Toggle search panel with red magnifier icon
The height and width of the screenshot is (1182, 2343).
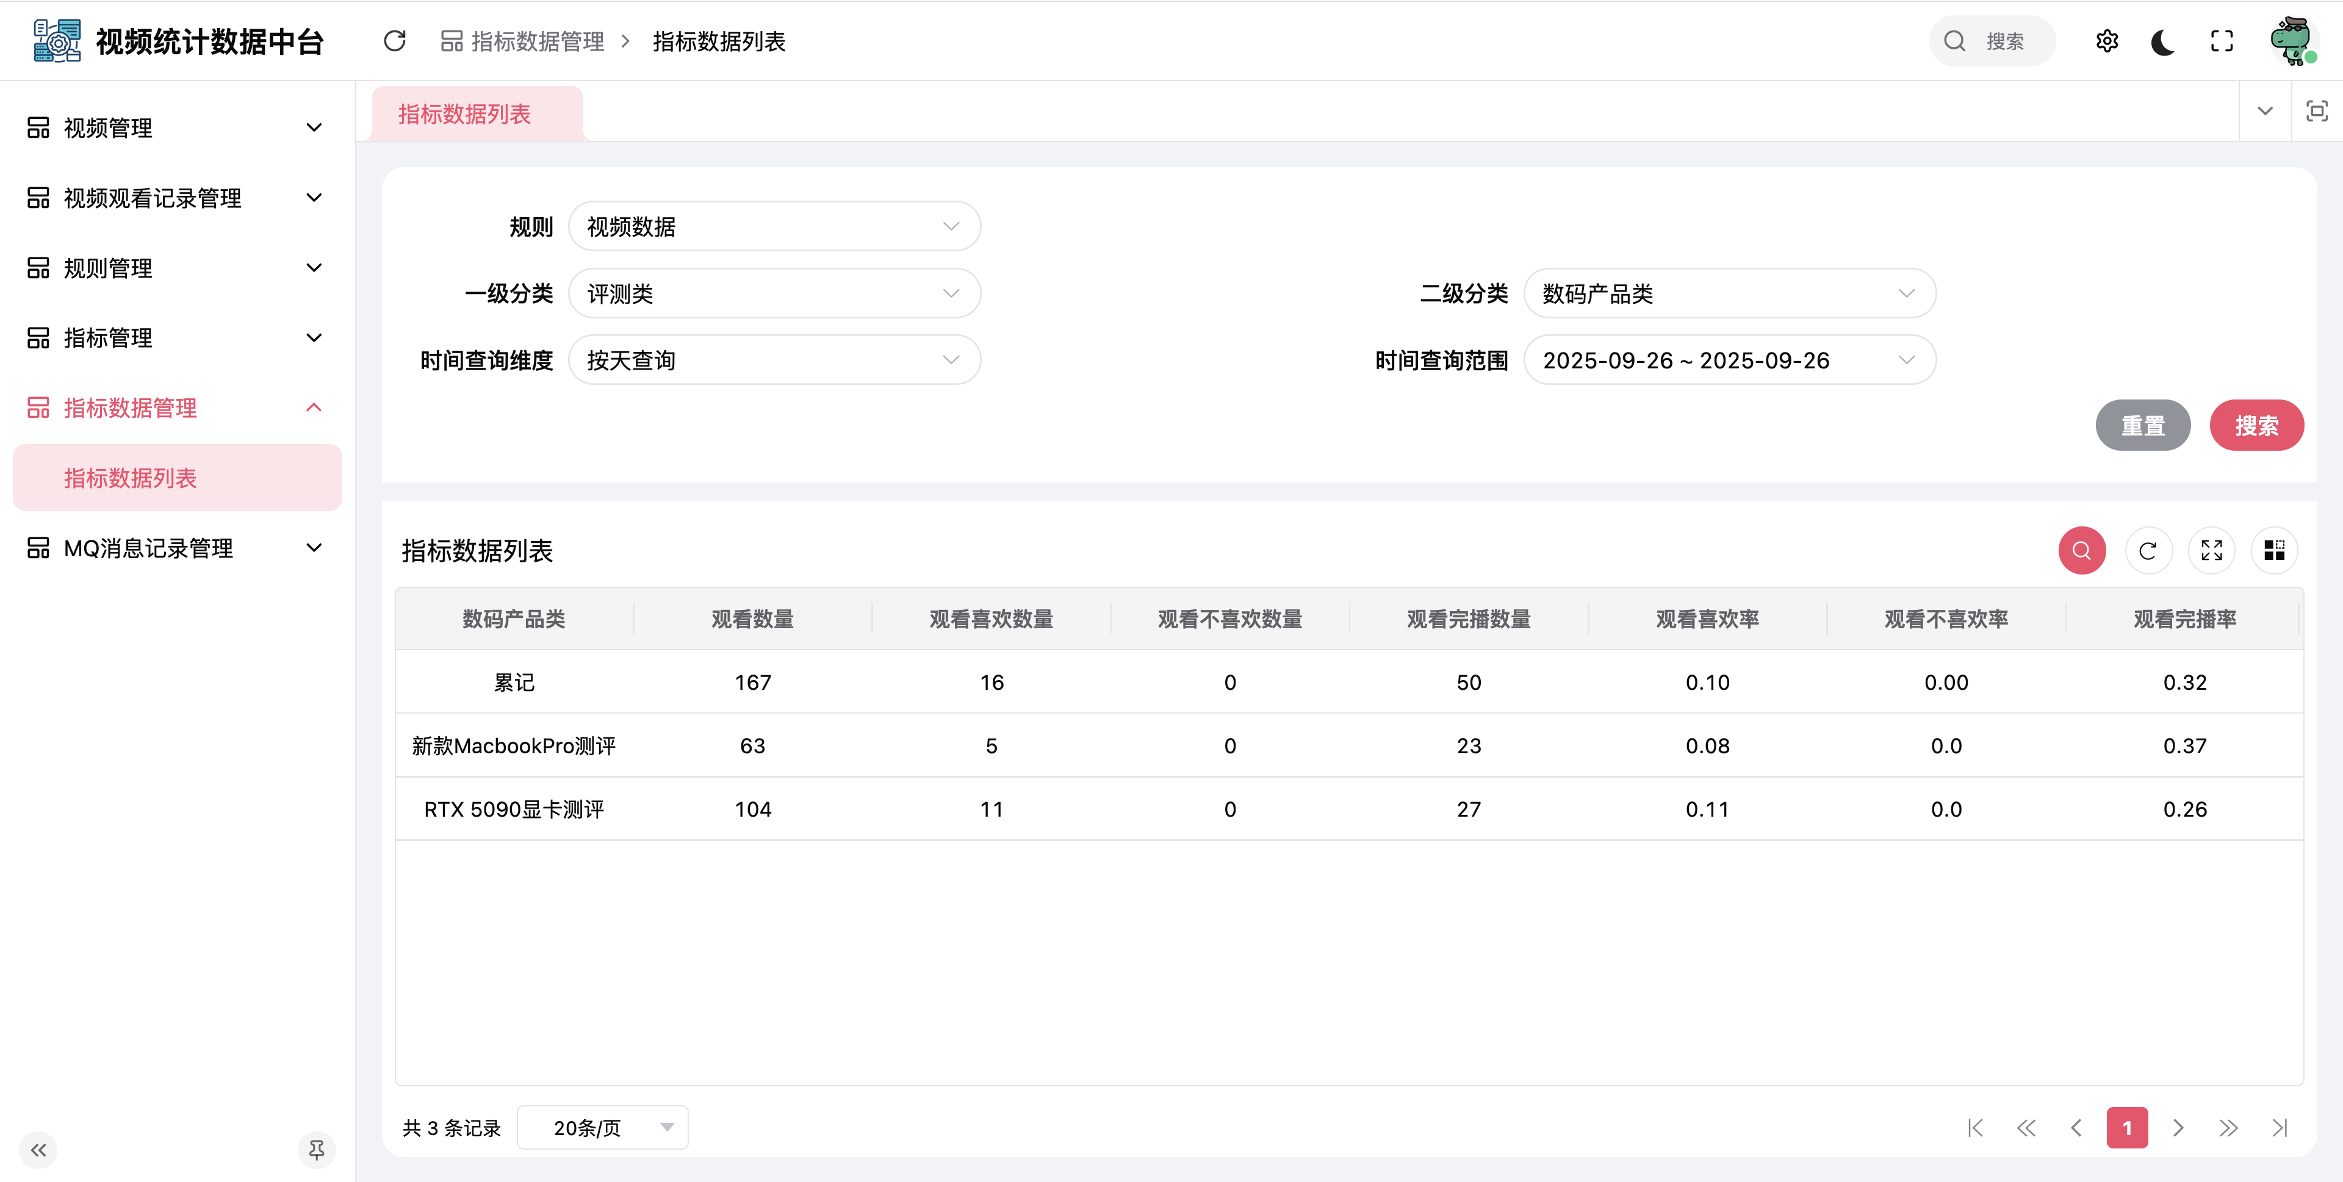click(x=2081, y=550)
